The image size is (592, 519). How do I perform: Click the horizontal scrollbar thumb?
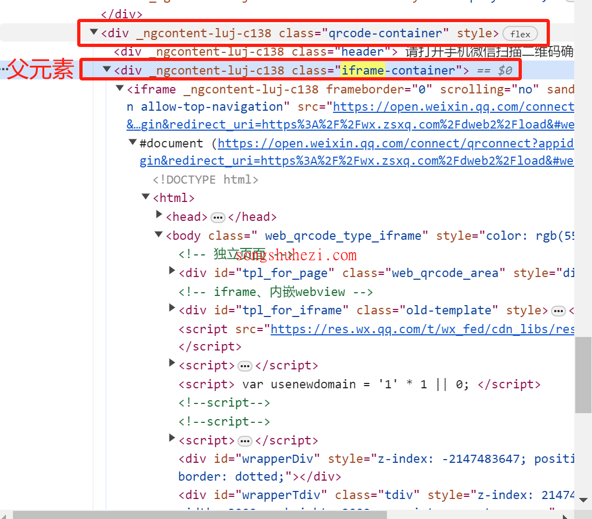[200, 515]
